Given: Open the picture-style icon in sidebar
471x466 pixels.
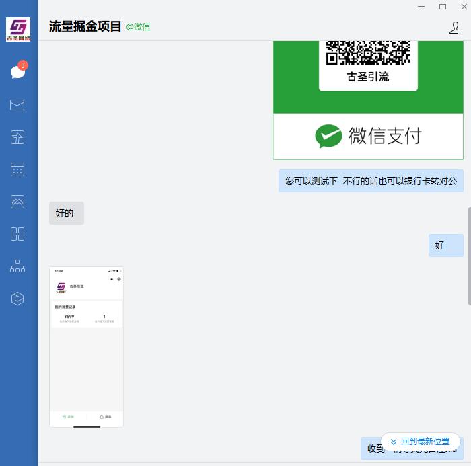Looking at the screenshot, I should (17, 202).
